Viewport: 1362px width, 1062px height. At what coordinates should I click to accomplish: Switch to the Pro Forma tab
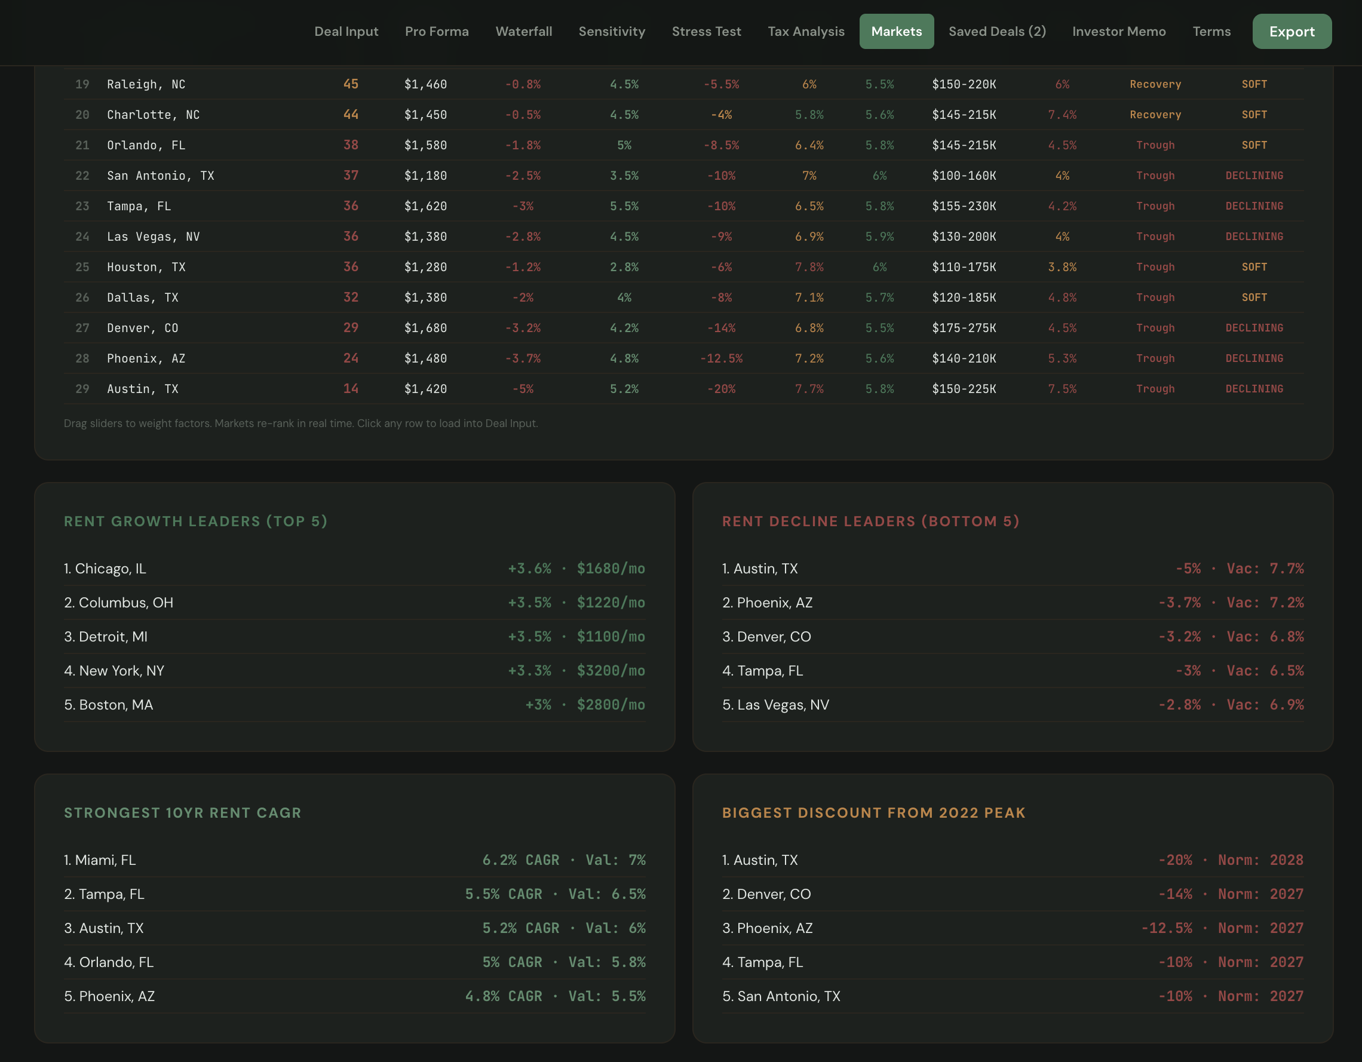[437, 31]
